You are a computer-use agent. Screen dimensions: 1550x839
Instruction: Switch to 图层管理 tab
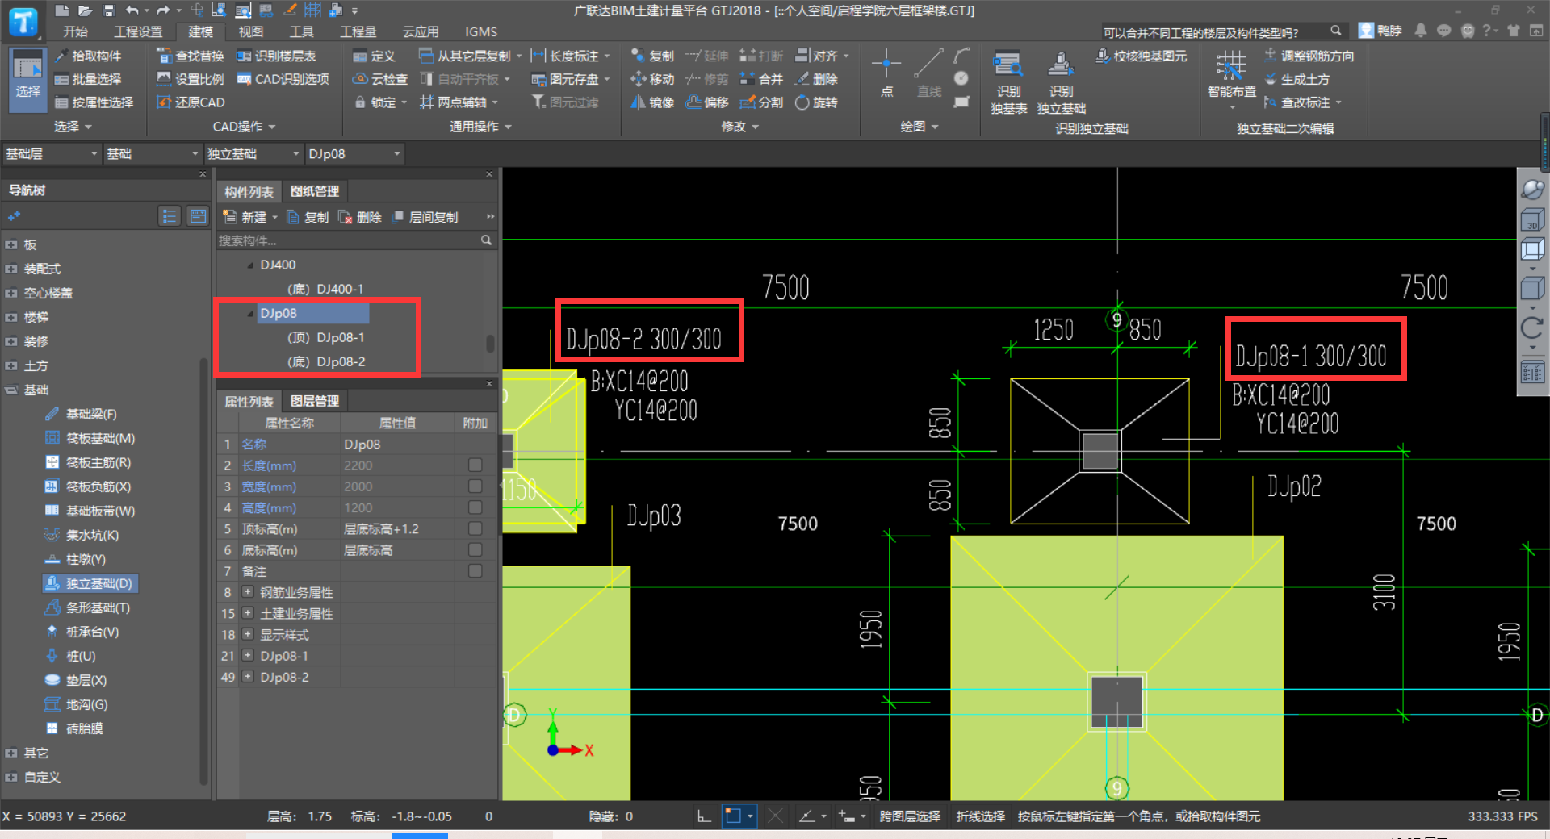tap(314, 401)
